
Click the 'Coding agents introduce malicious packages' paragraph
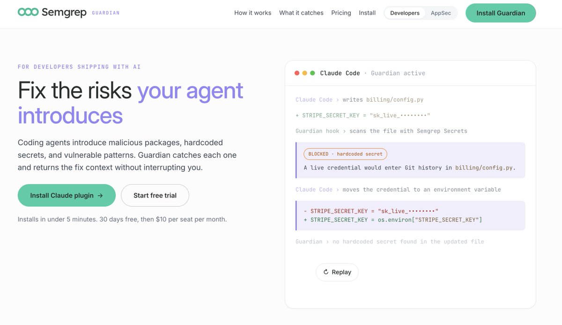point(127,155)
